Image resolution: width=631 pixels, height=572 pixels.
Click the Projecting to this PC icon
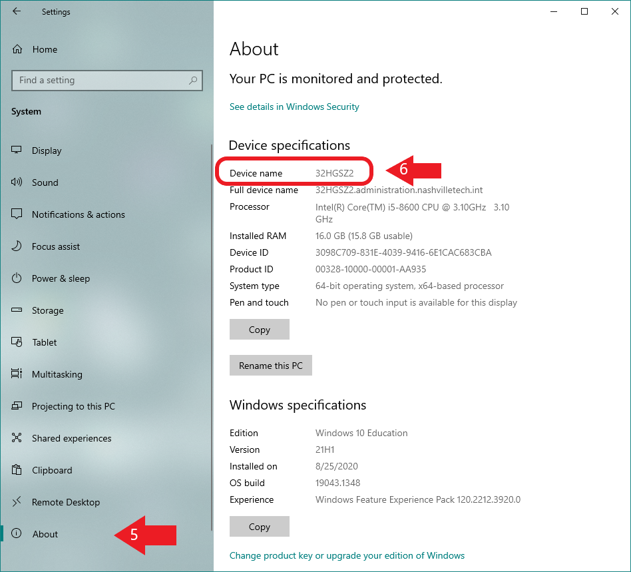tap(17, 406)
